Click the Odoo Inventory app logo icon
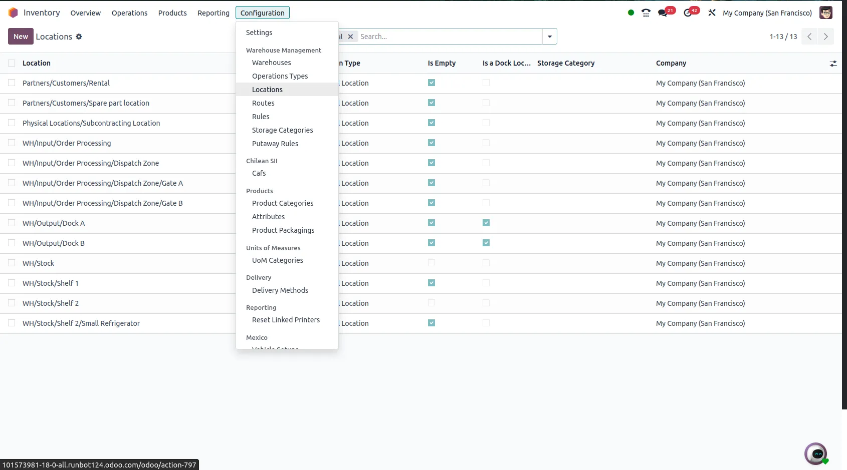The width and height of the screenshot is (847, 470). point(13,13)
